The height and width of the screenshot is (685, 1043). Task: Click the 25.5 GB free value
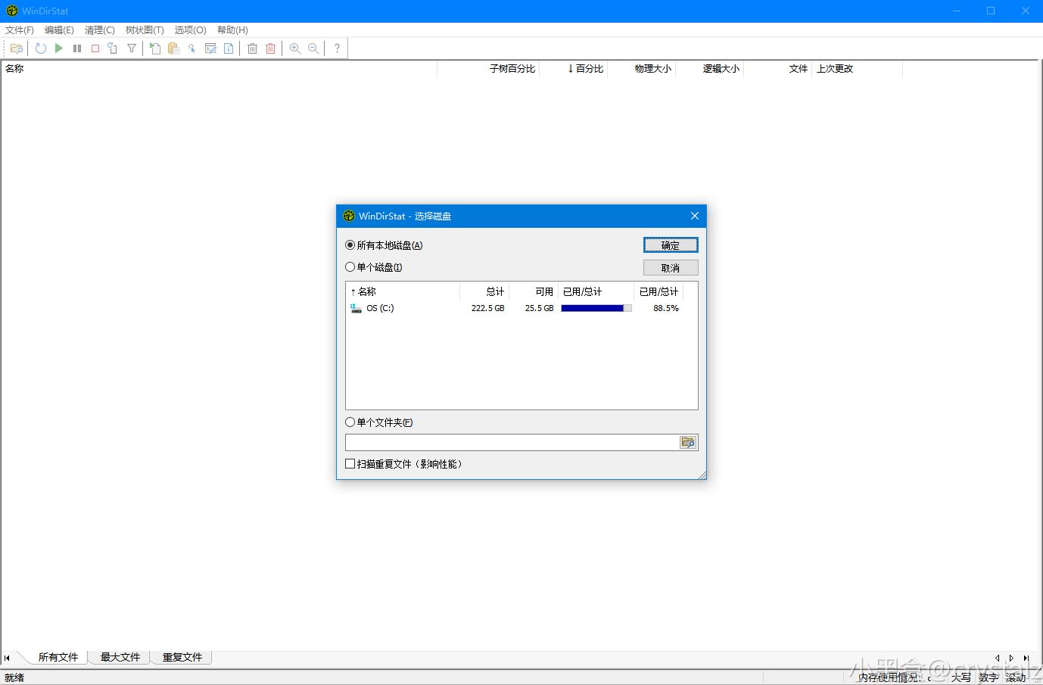(540, 308)
